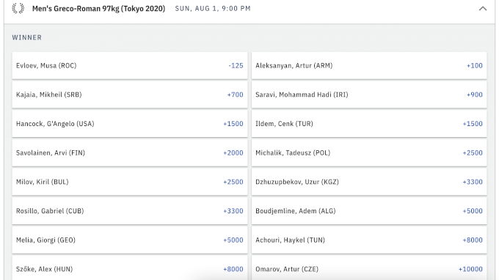The height and width of the screenshot is (280, 499).
Task: Collapse the Men's Greco-Roman 97kg section
Action: click(482, 9)
